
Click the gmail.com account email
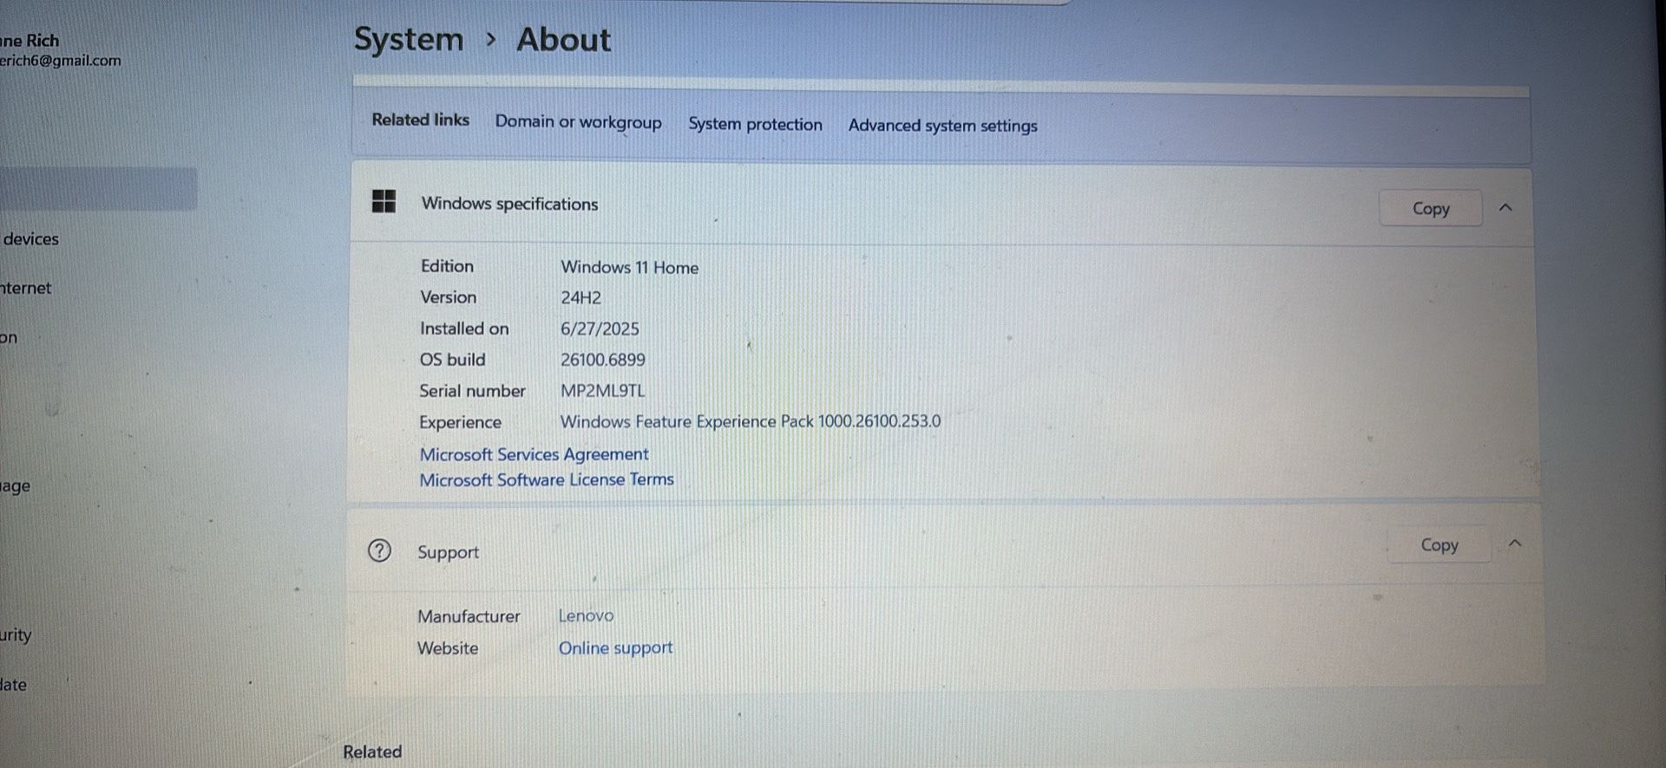point(61,61)
